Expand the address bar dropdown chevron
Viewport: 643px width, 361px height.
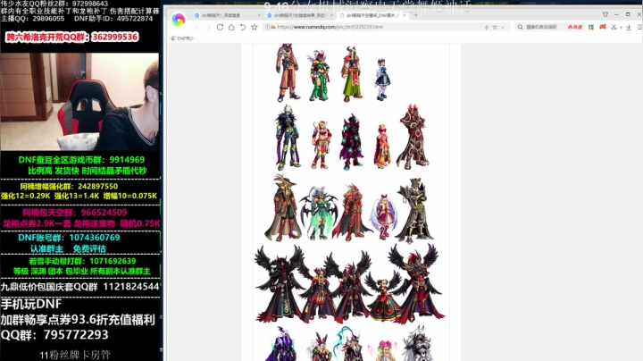tap(503, 27)
